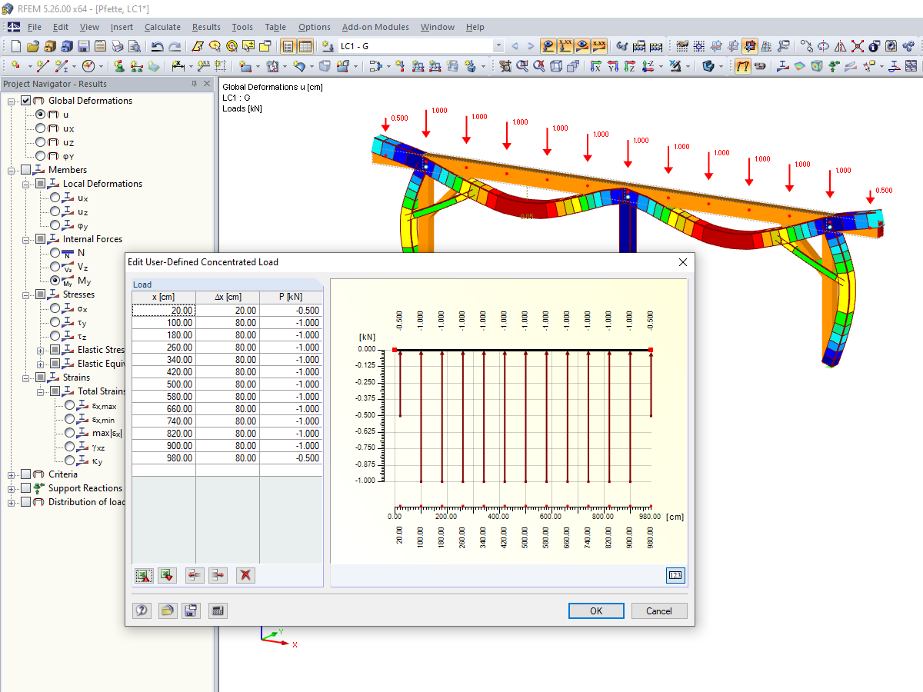The image size is (923, 692).
Task: Confirm the concentrated load with OK
Action: coord(596,610)
